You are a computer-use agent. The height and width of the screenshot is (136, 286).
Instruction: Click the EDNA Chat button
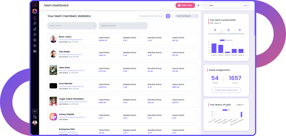(185, 5)
